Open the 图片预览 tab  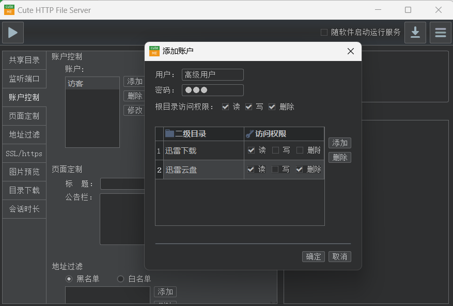[24, 172]
